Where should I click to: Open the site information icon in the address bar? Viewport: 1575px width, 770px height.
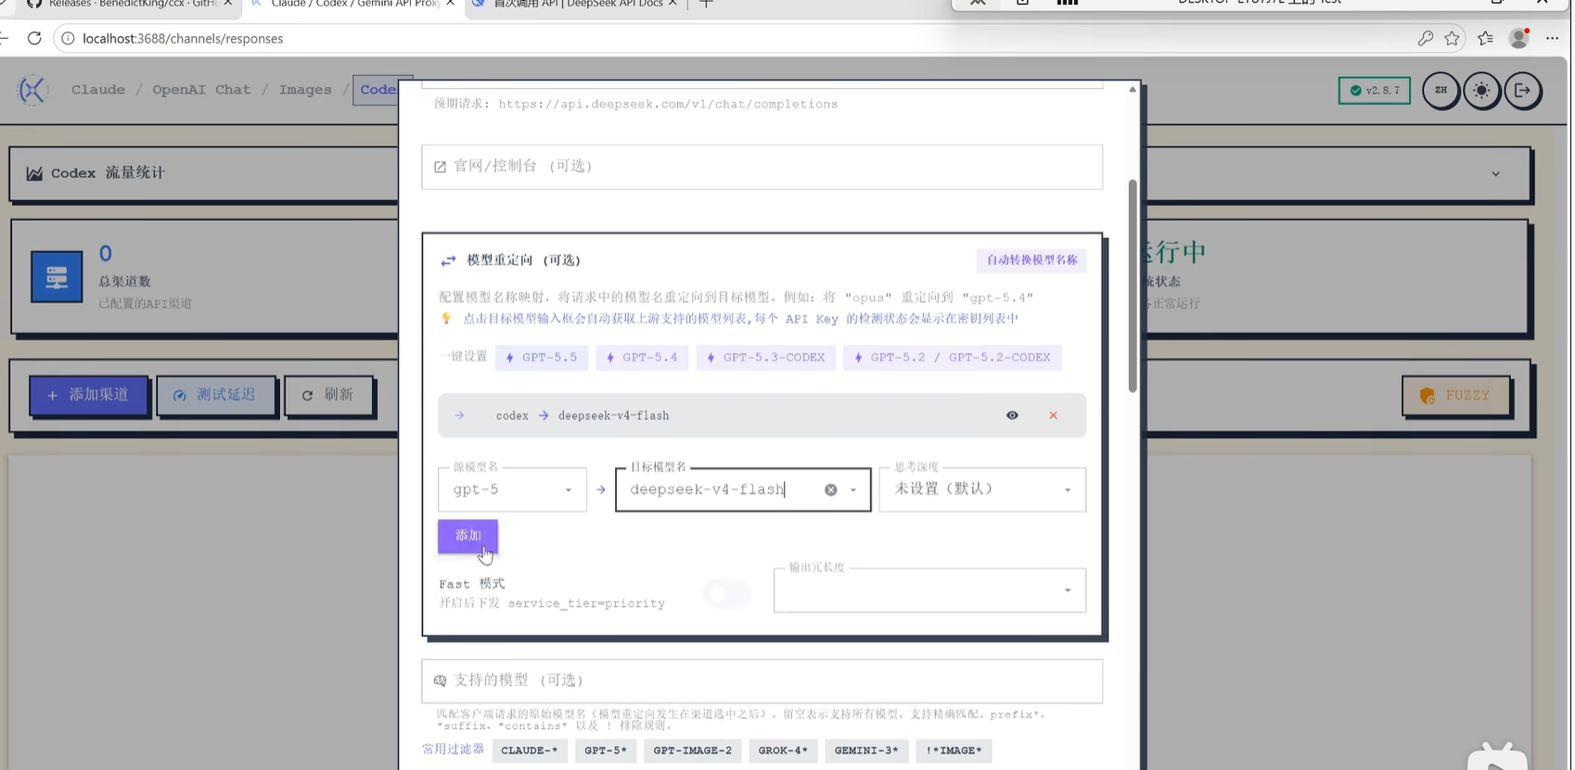click(x=68, y=38)
